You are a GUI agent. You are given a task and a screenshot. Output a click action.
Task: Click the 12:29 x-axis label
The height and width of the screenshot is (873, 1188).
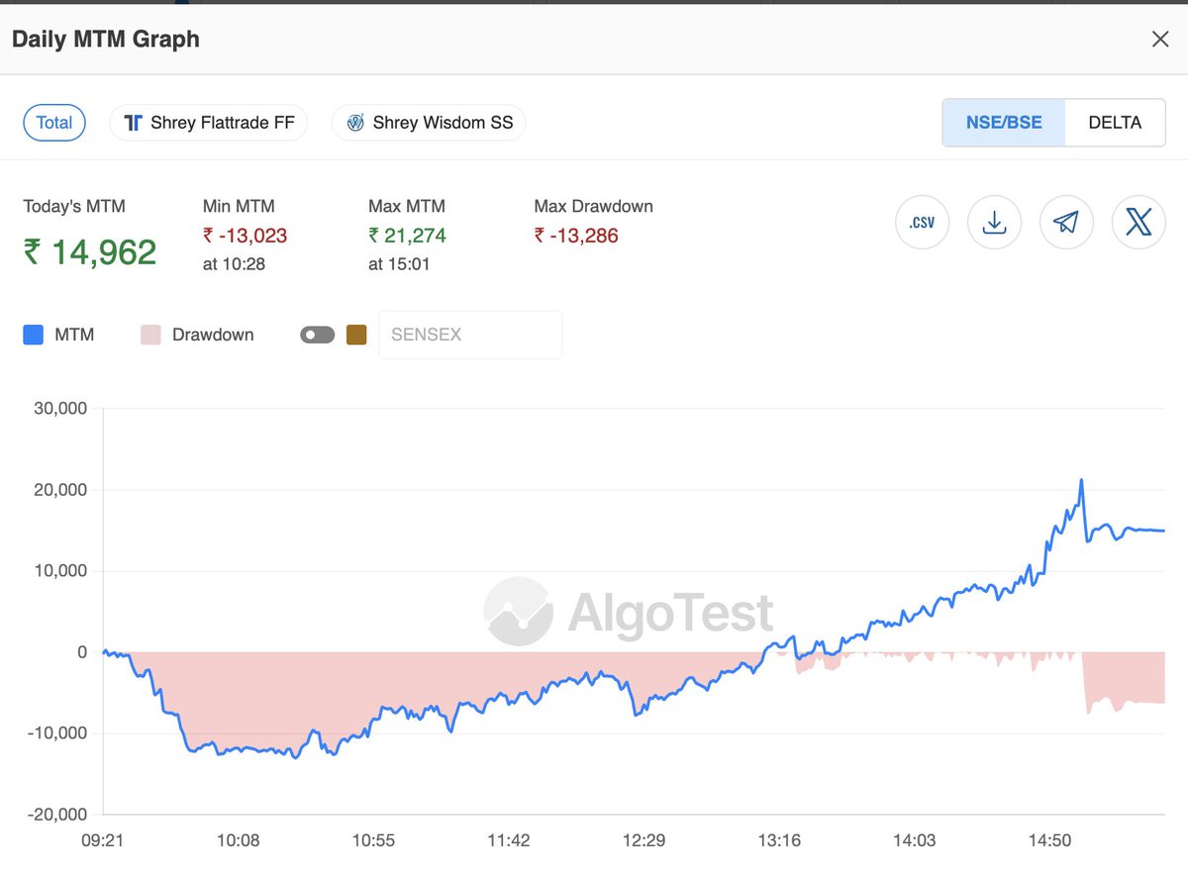(644, 840)
